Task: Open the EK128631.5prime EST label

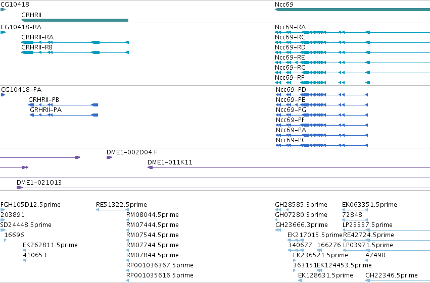Action: click(325, 276)
